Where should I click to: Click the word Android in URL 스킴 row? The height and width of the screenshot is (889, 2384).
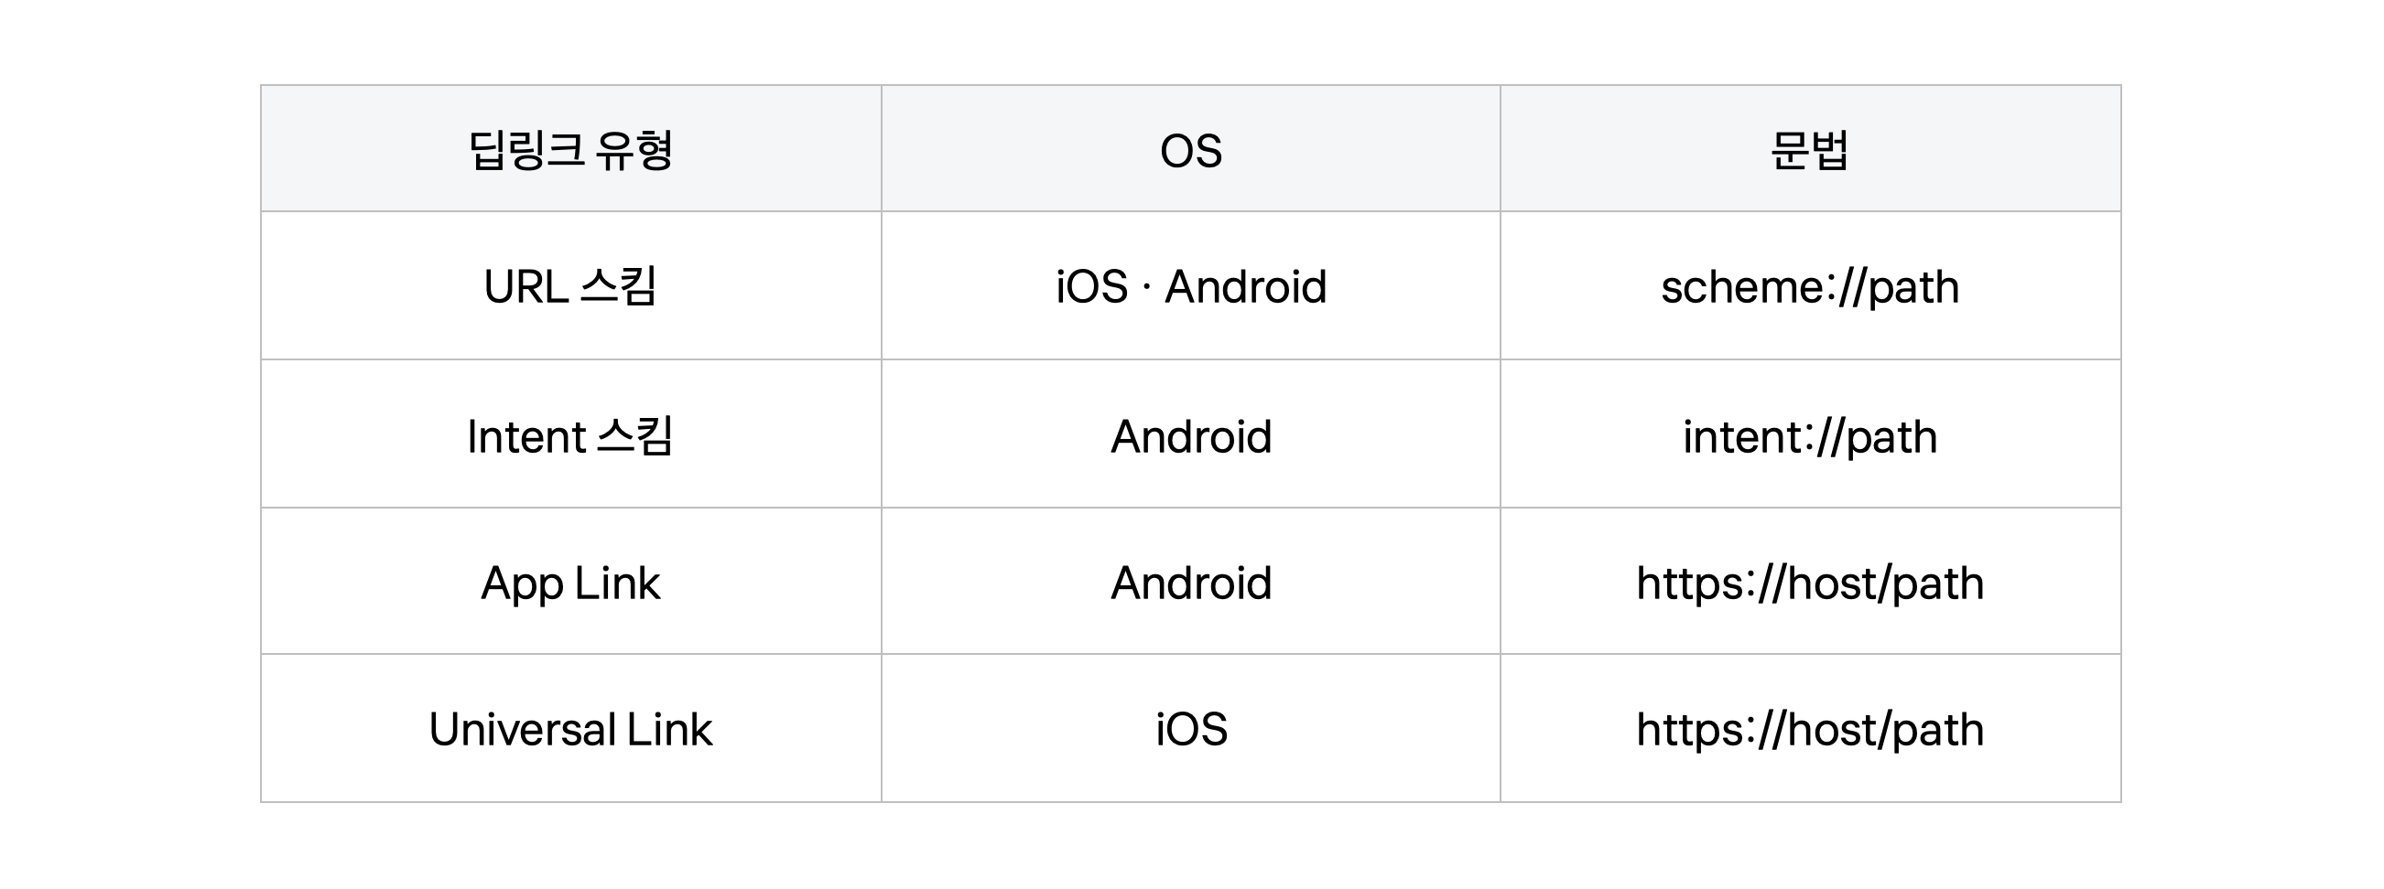point(1245,286)
